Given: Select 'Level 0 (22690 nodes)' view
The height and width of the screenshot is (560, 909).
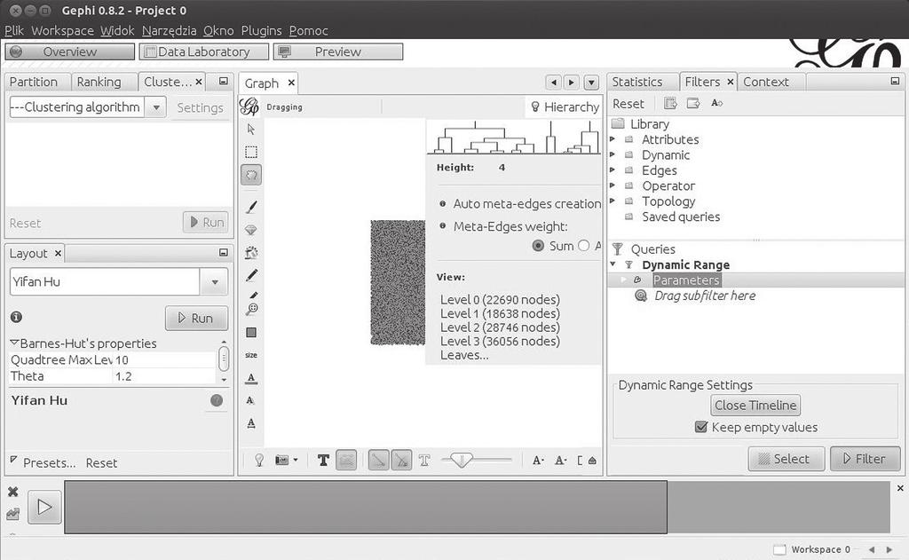Looking at the screenshot, I should 500,300.
